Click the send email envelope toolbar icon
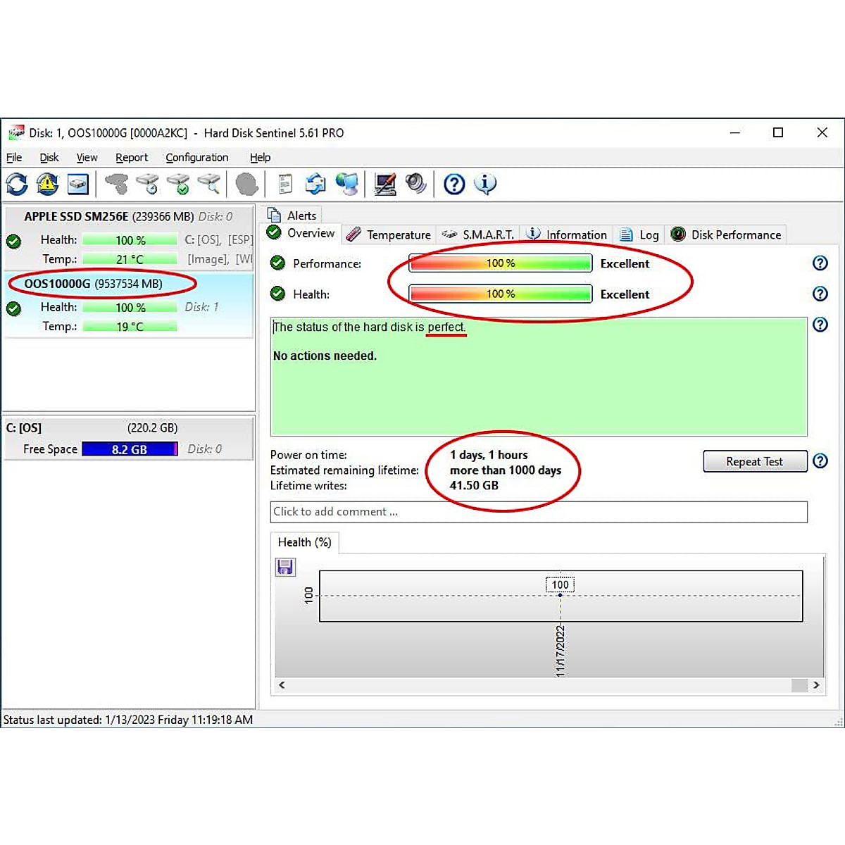 pyautogui.click(x=315, y=184)
